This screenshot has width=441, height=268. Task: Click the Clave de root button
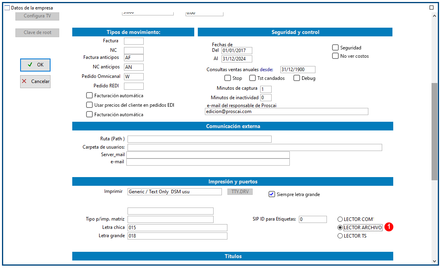pos(37,33)
